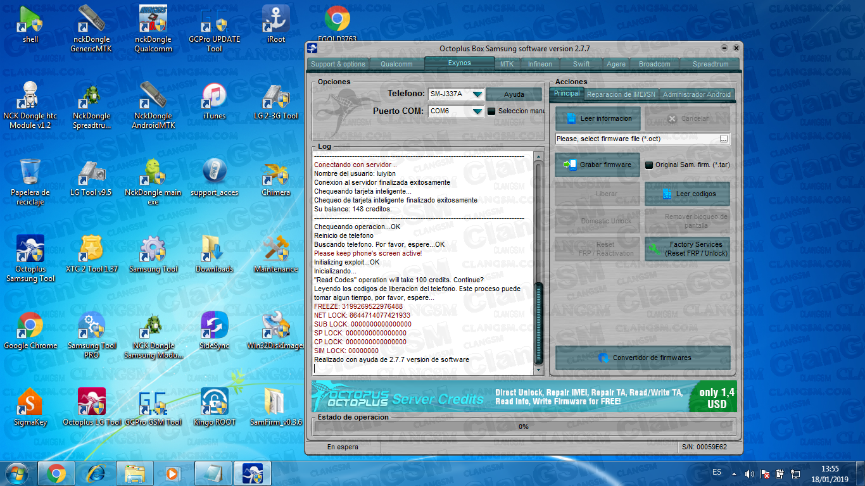Select Kingo ROOT desktop icon

click(x=214, y=408)
